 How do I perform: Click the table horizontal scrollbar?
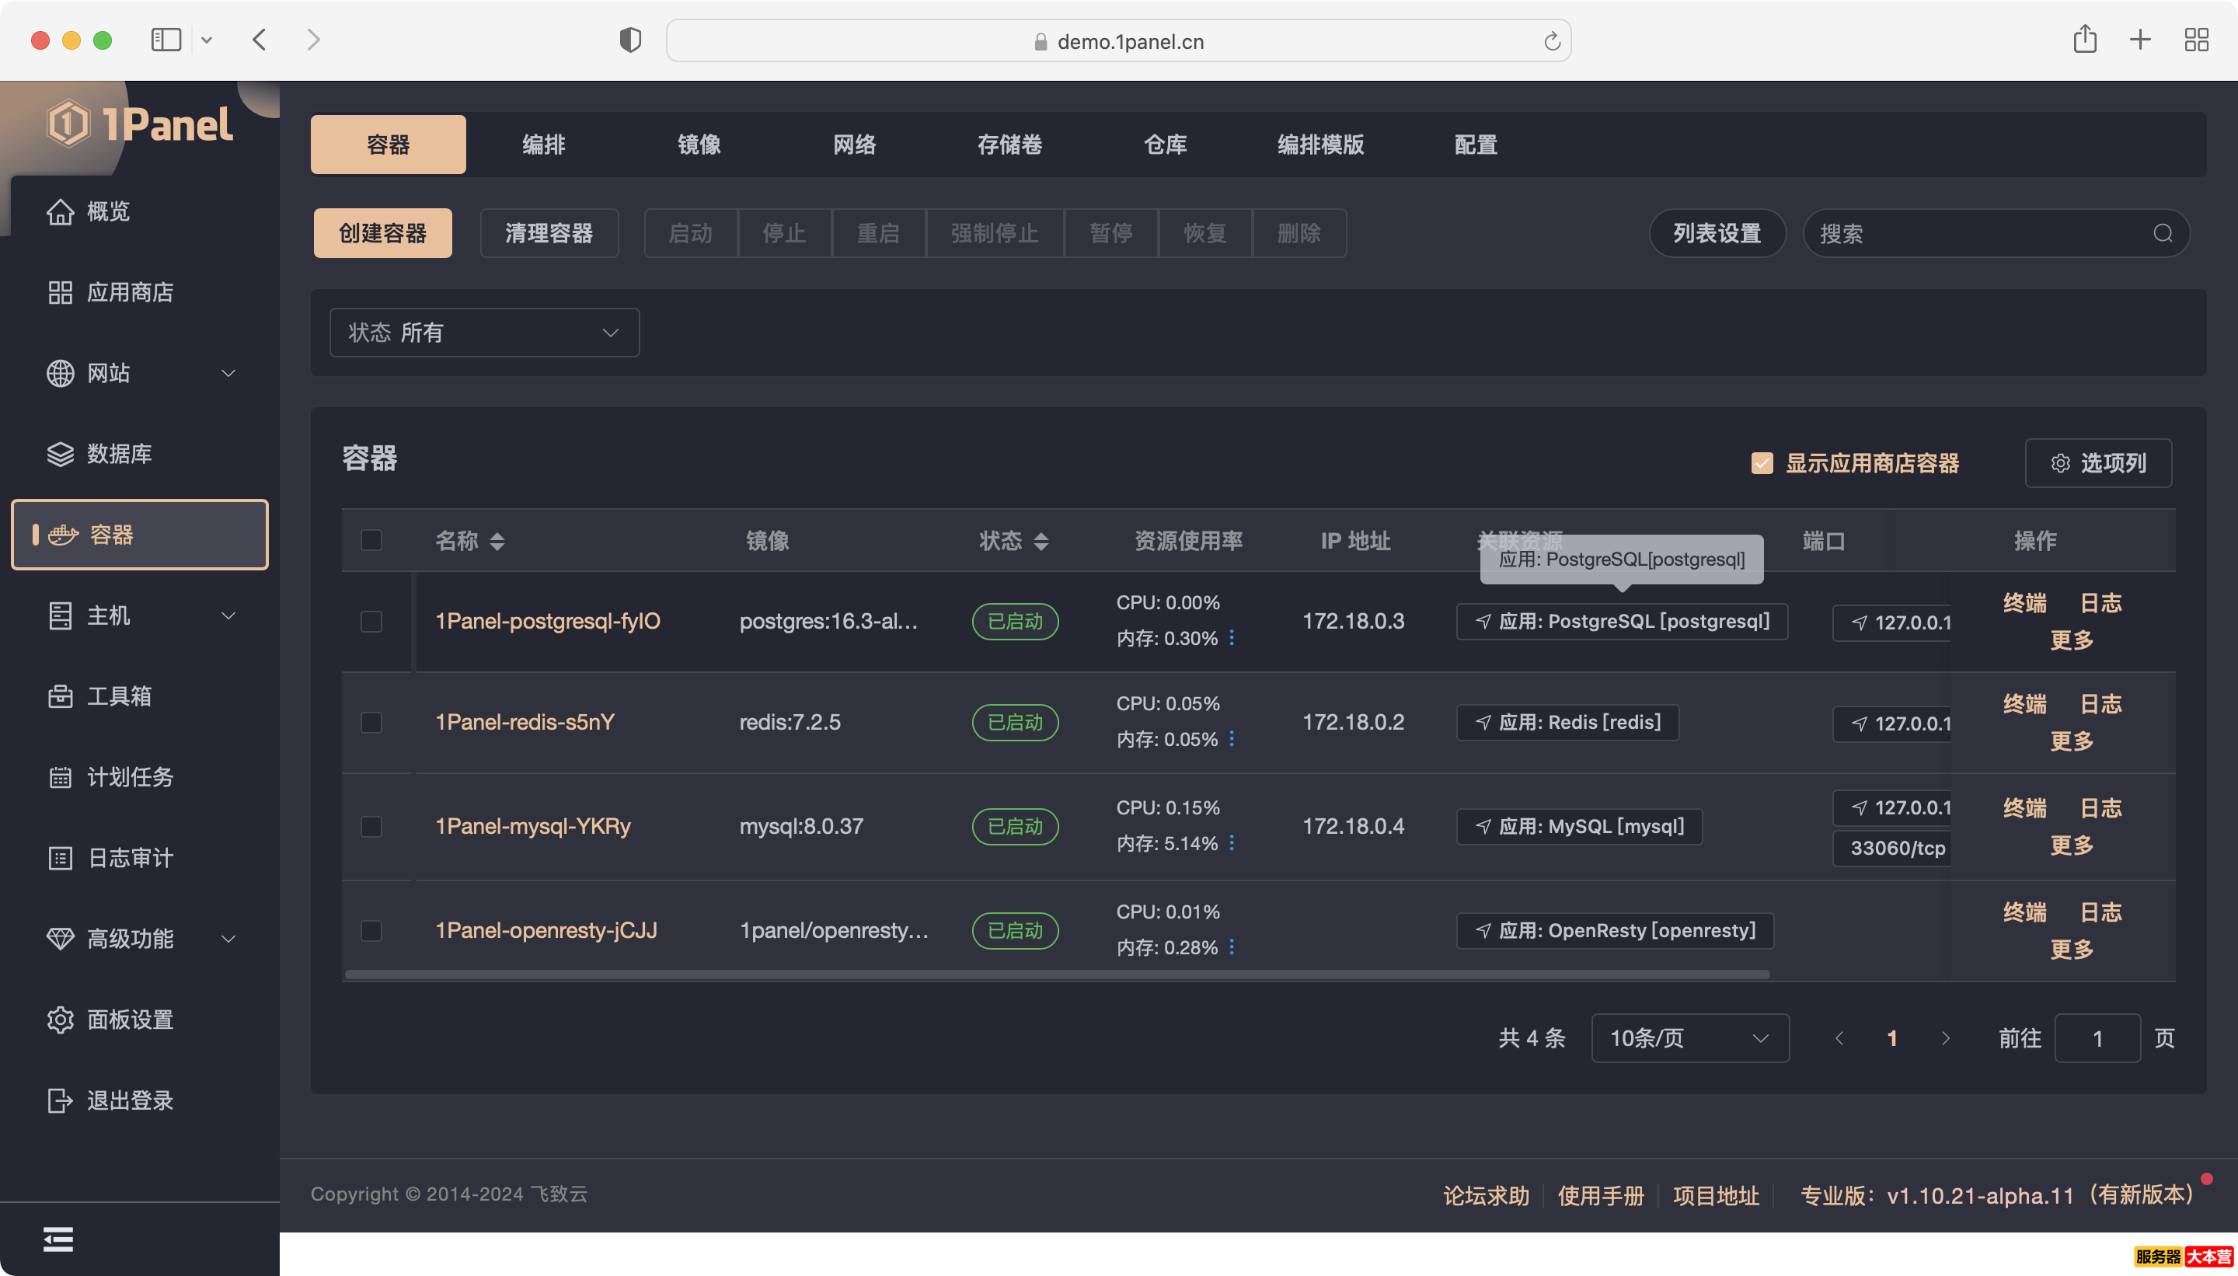point(1056,974)
